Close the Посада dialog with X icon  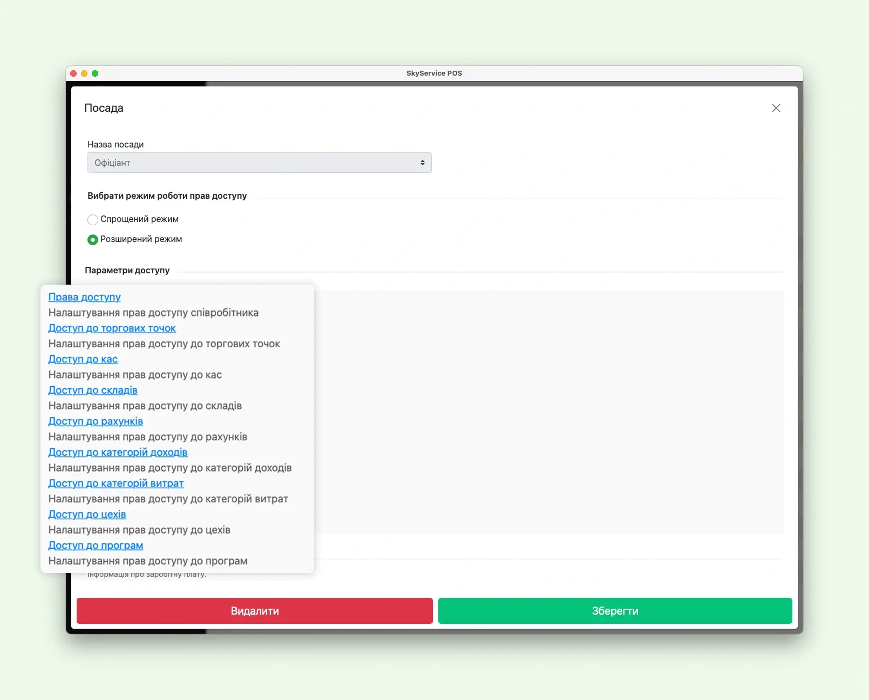pos(776,108)
